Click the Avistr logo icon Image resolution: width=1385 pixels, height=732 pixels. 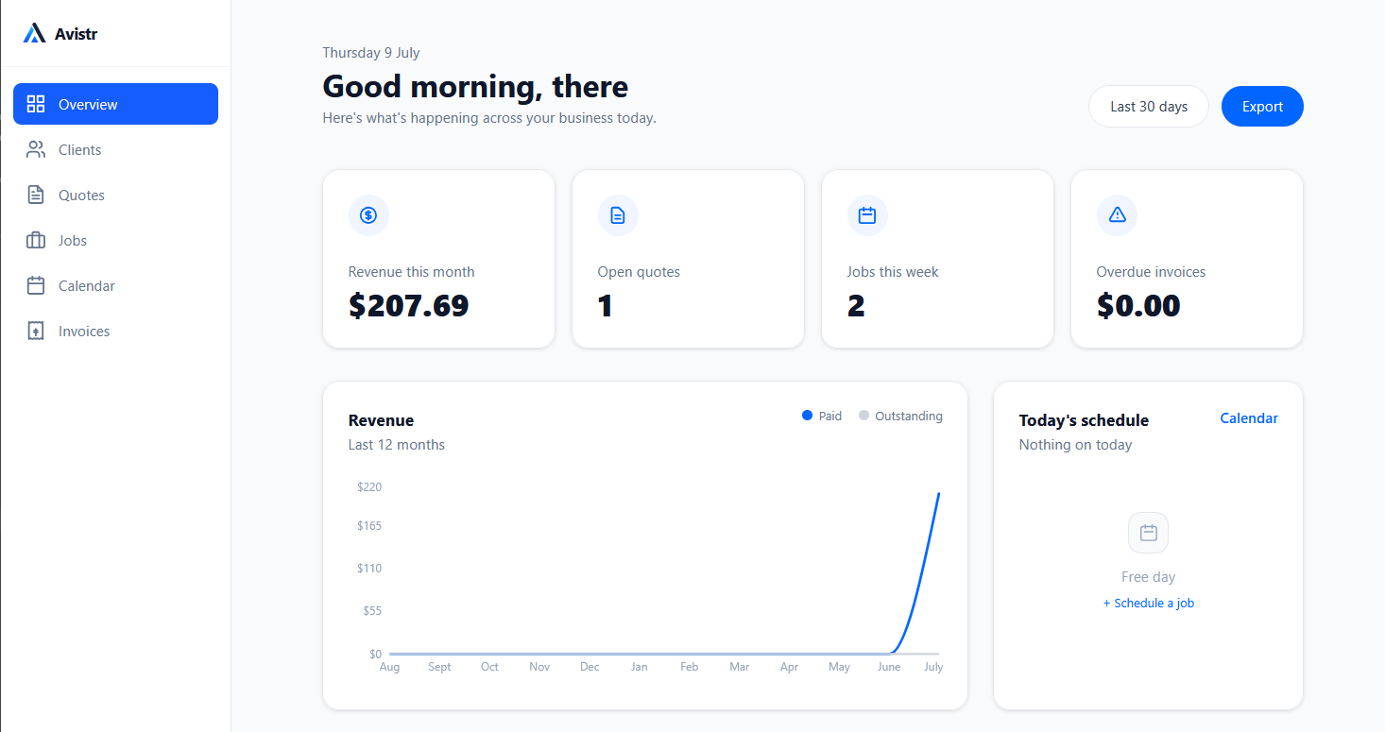click(x=35, y=34)
